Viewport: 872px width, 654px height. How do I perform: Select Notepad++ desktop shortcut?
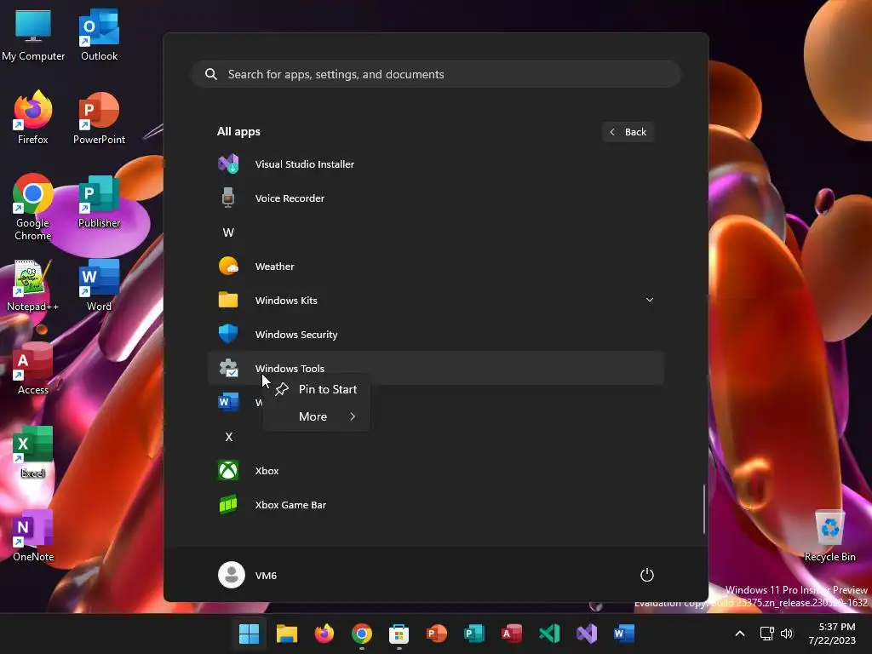coord(33,286)
